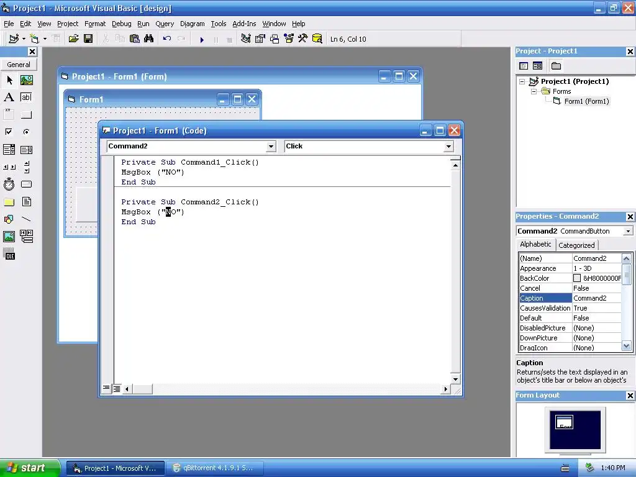The image size is (636, 477).
Task: Click the Paste toolbar icon
Action: pos(134,39)
